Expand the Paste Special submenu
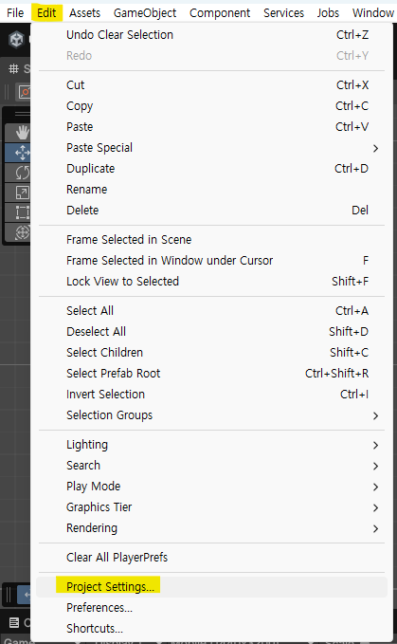Viewport: 397px width, 644px height. pyautogui.click(x=211, y=148)
